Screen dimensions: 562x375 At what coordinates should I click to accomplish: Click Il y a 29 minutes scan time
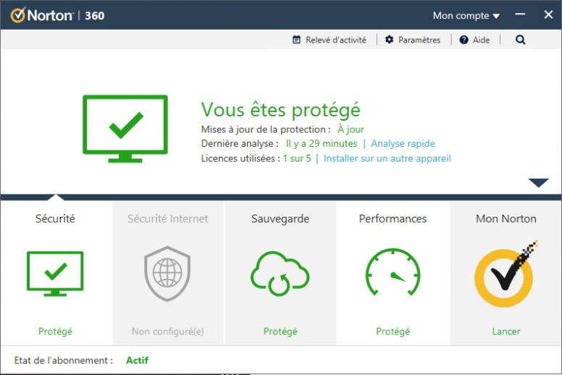322,143
